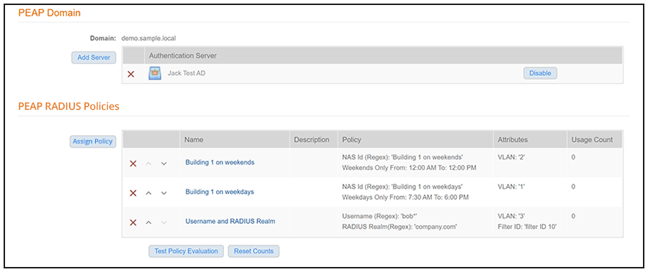Click the Domain: label
The height and width of the screenshot is (272, 648).
[103, 38]
